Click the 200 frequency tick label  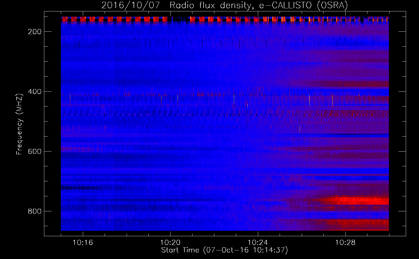pos(35,32)
